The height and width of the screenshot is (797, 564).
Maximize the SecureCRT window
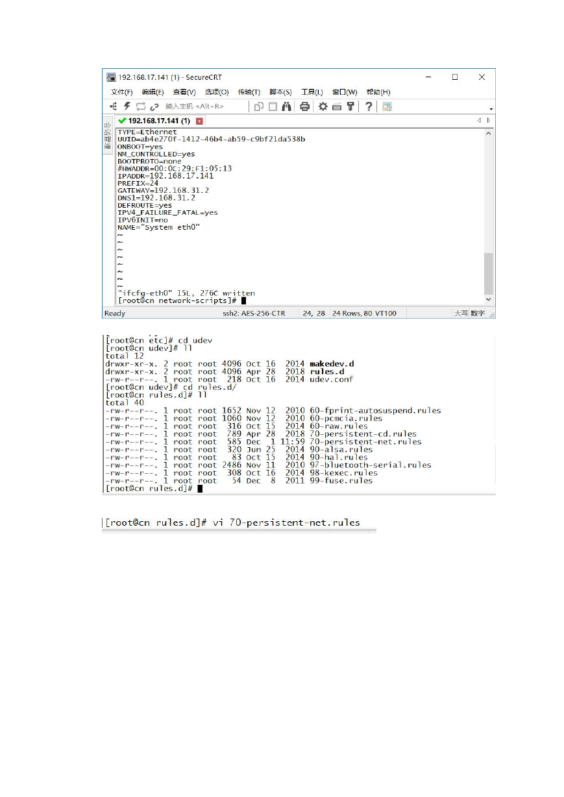455,77
